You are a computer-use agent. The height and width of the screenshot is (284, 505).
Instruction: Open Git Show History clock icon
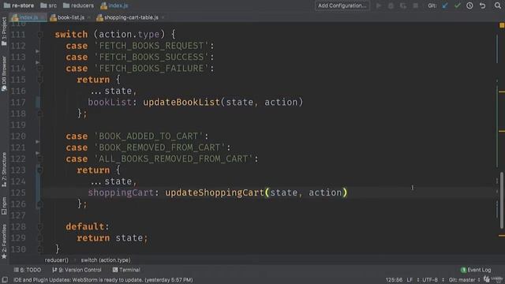469,6
